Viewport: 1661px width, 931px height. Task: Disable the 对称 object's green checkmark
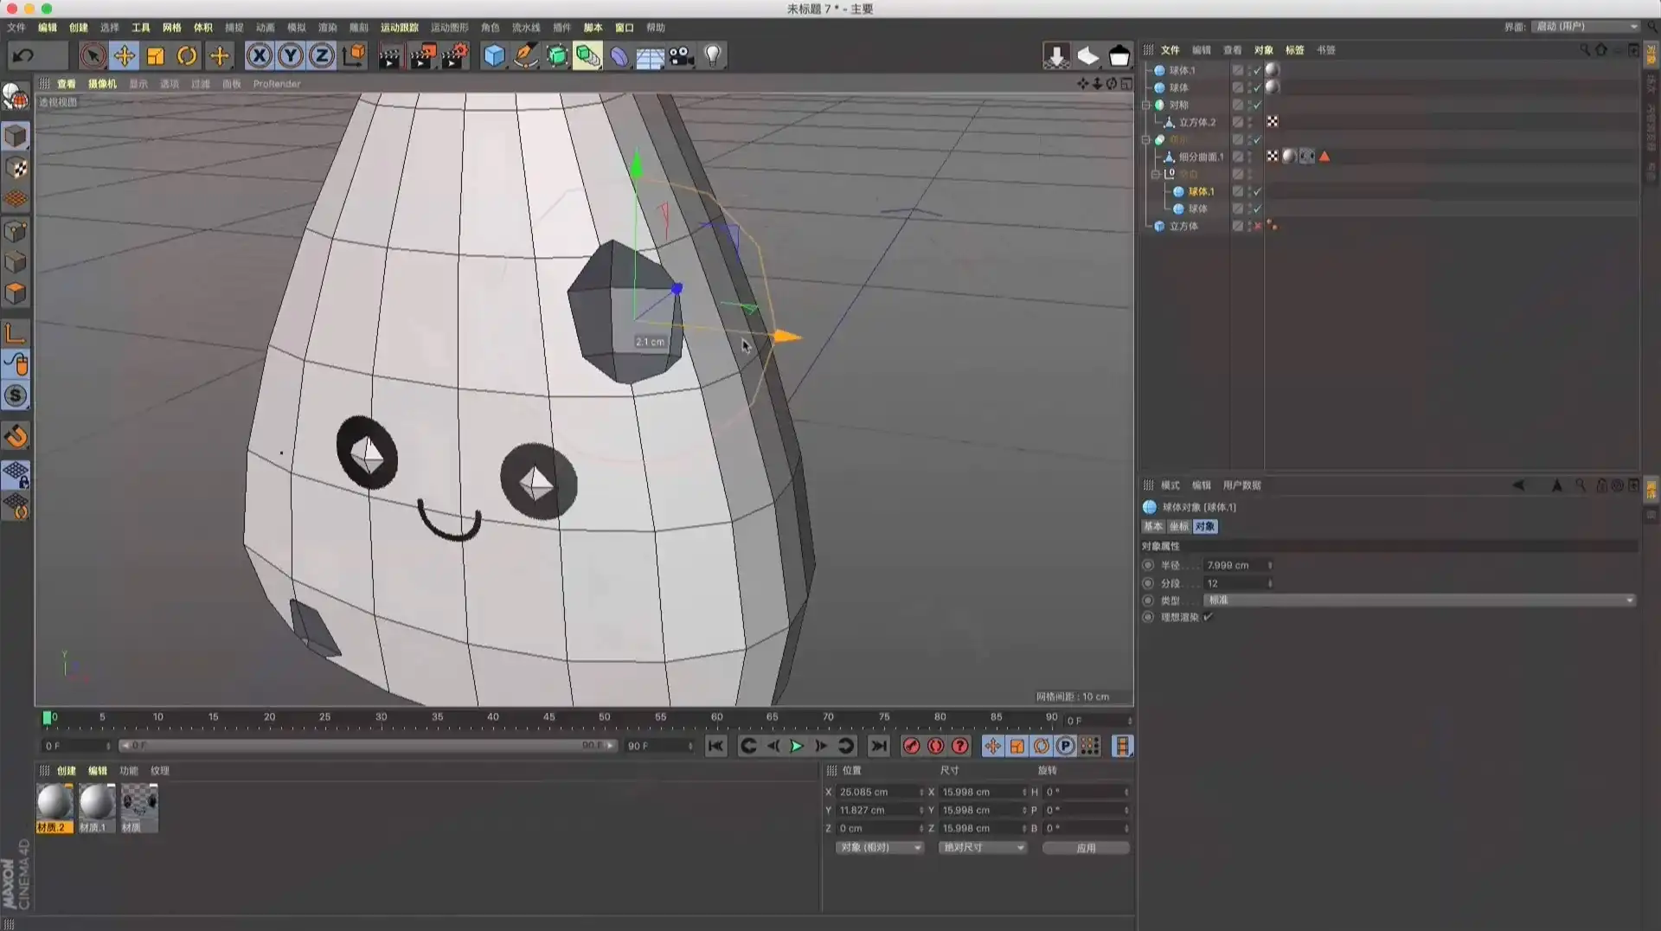(x=1257, y=105)
